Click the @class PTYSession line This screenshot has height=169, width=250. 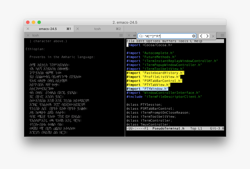coord(144,105)
